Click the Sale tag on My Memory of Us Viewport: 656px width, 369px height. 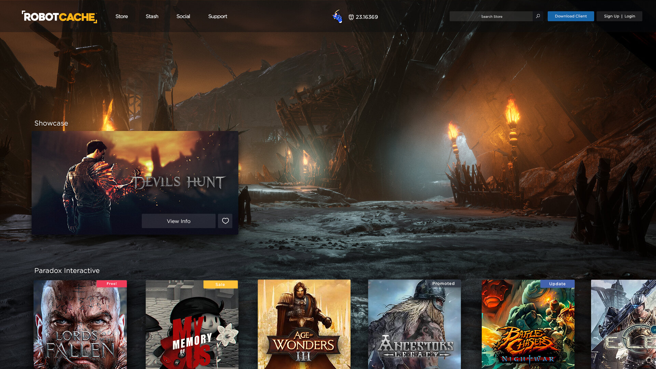(220, 285)
